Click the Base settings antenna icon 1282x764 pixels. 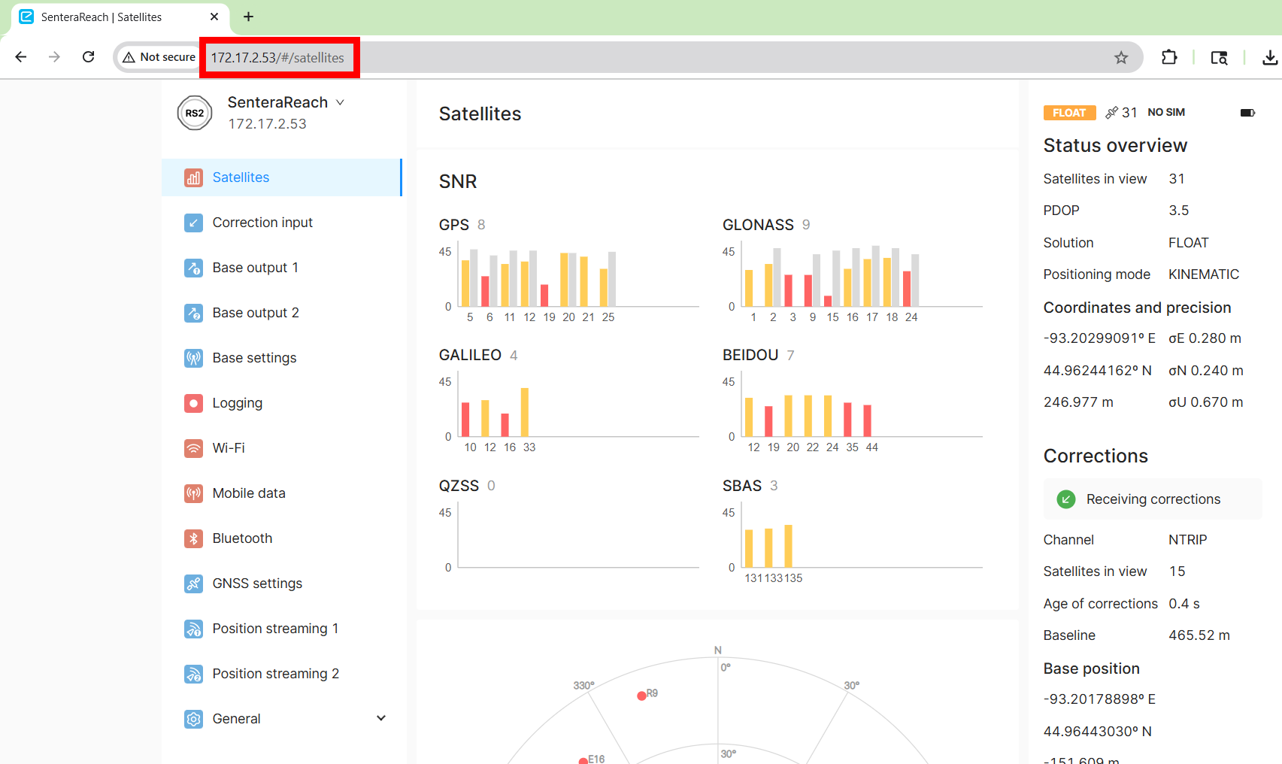coord(193,358)
